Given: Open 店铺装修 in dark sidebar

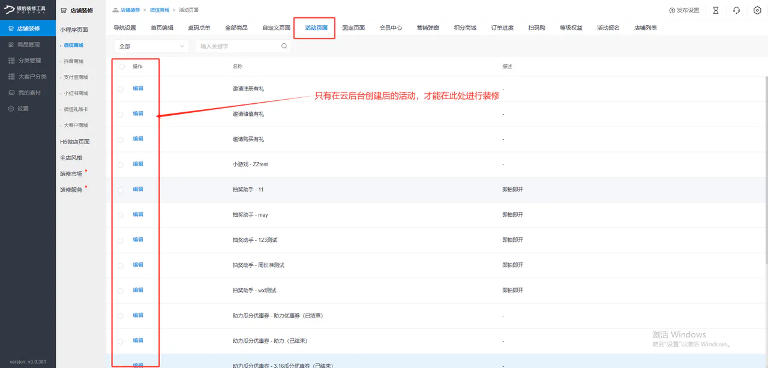Looking at the screenshot, I should [x=28, y=28].
